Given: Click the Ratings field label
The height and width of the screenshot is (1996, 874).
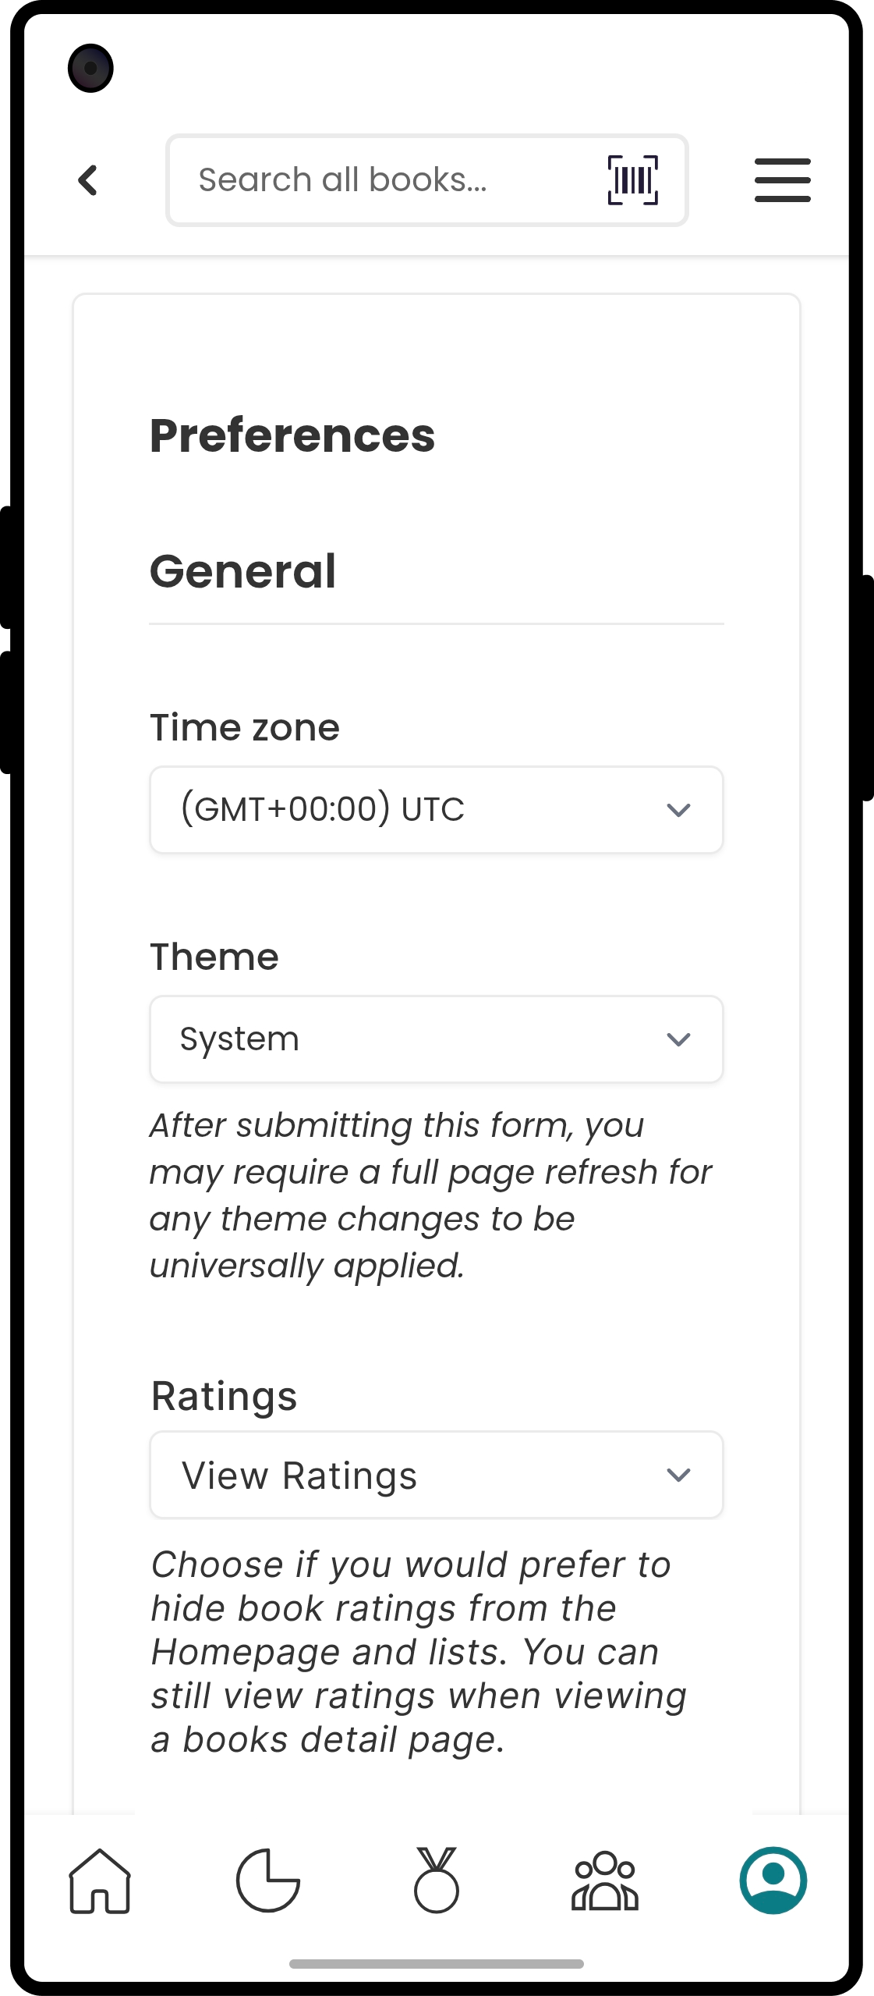Looking at the screenshot, I should click(225, 1396).
